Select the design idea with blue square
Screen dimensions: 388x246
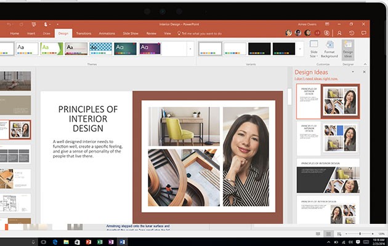328,138
